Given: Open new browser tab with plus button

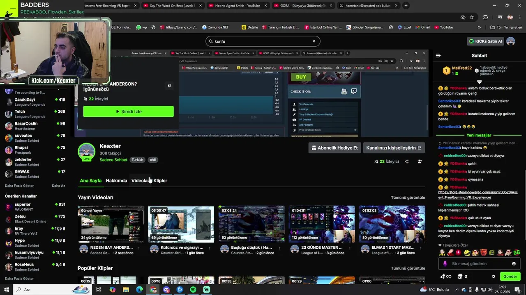Looking at the screenshot, I should (406, 6).
